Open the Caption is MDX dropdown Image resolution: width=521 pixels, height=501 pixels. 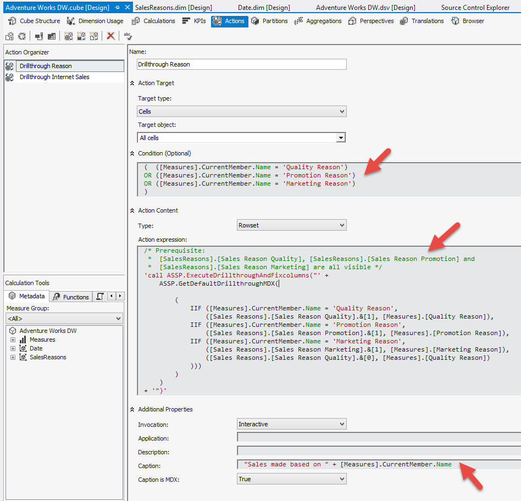click(x=291, y=478)
